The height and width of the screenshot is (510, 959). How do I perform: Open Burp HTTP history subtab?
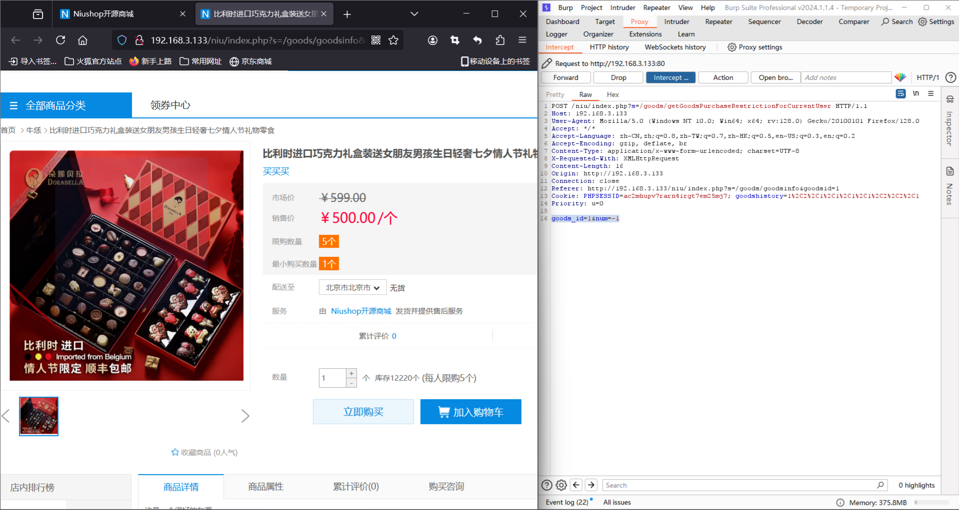609,47
